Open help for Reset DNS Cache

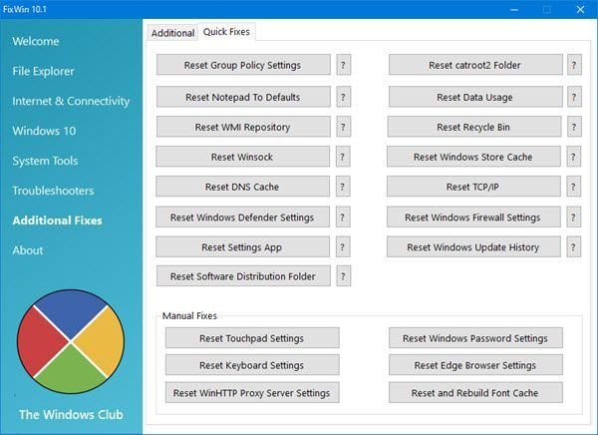point(343,187)
